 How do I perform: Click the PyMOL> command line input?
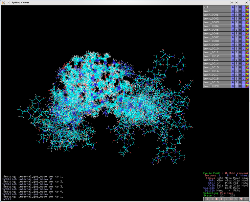pos(101,199)
